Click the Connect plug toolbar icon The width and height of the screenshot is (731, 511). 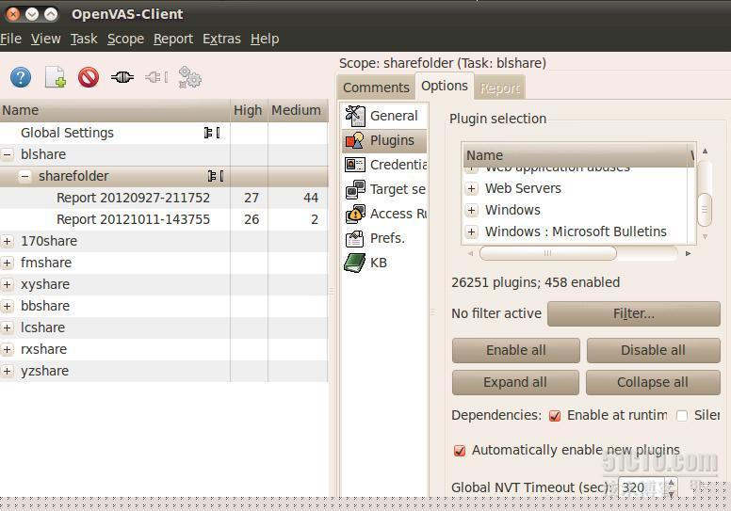point(122,77)
